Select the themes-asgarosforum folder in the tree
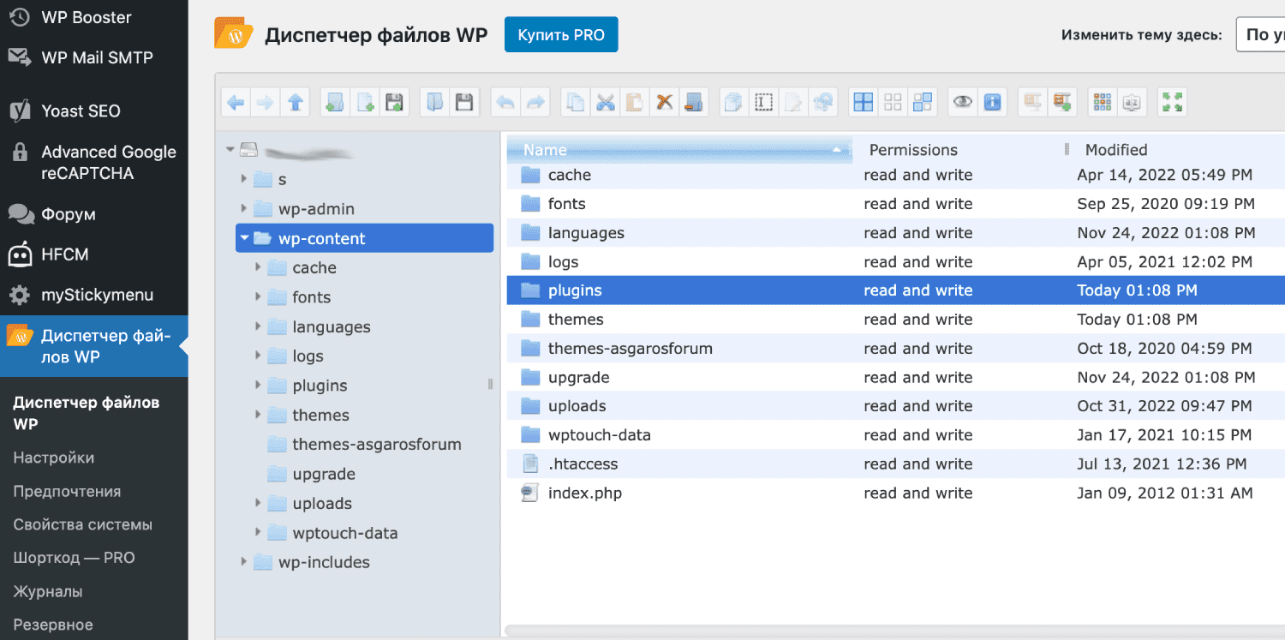The width and height of the screenshot is (1285, 640). pos(377,444)
